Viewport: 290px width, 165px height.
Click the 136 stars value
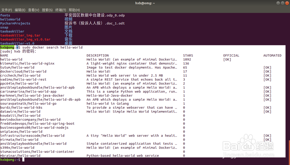pos(186,63)
